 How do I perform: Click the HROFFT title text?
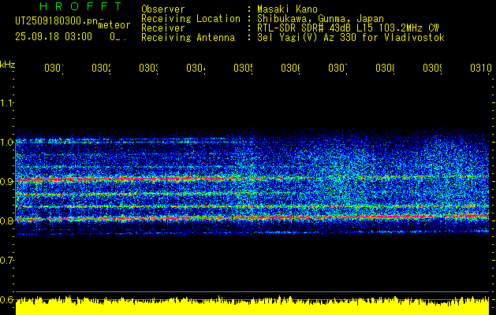click(80, 6)
